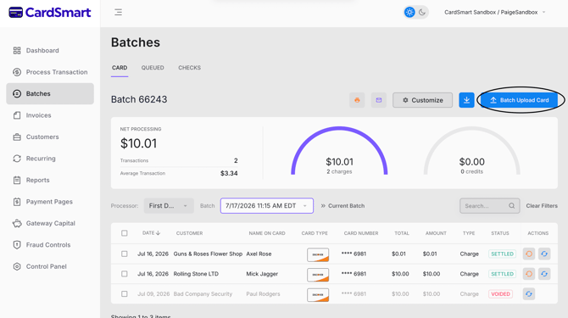Open Dashboard in the sidebar
The image size is (568, 318).
50,50
